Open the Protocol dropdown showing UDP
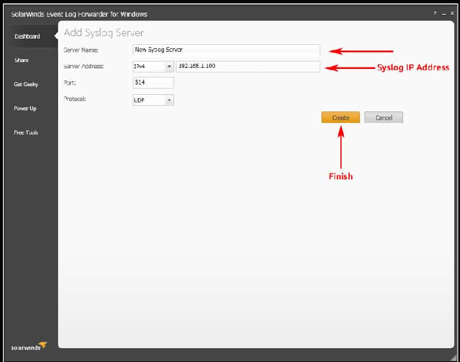 [x=152, y=99]
